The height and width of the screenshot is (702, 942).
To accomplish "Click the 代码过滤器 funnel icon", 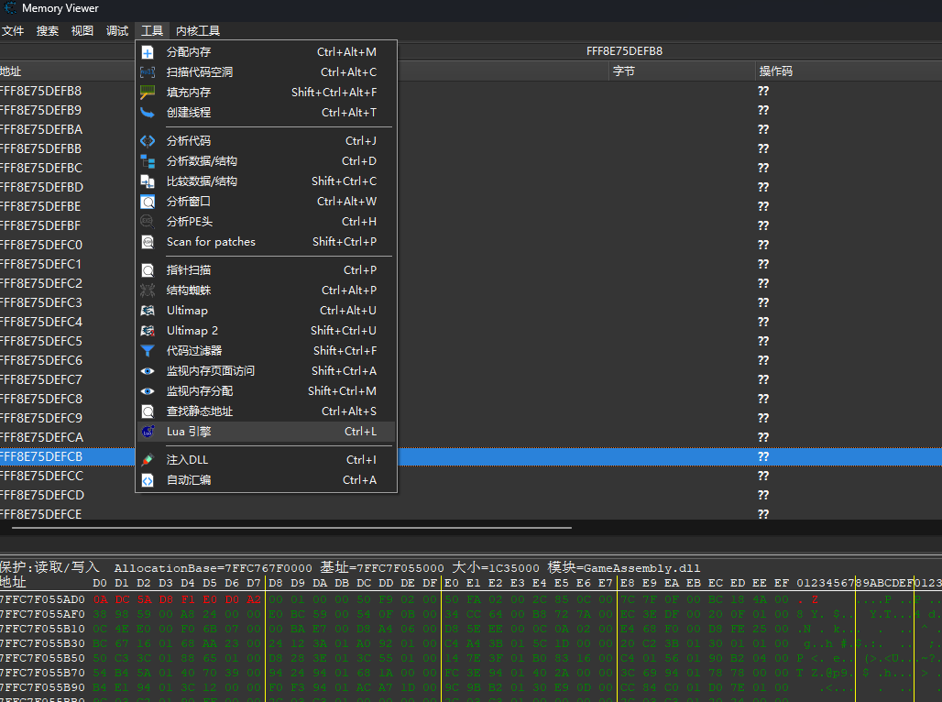I will click(x=148, y=351).
